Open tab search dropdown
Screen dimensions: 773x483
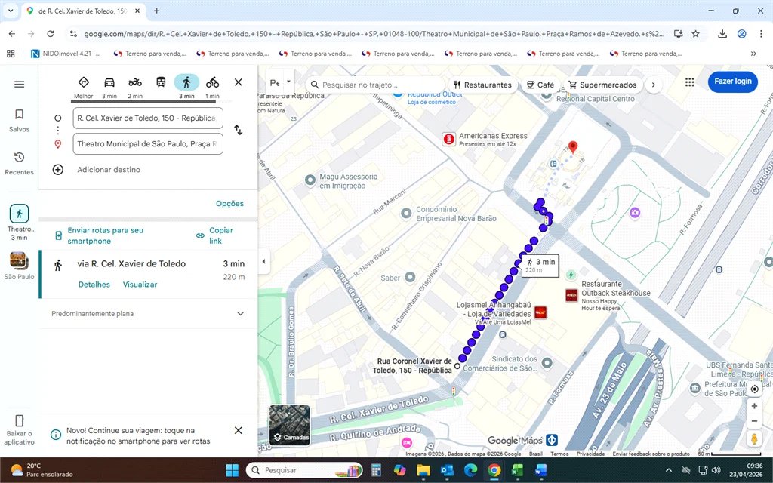click(11, 11)
